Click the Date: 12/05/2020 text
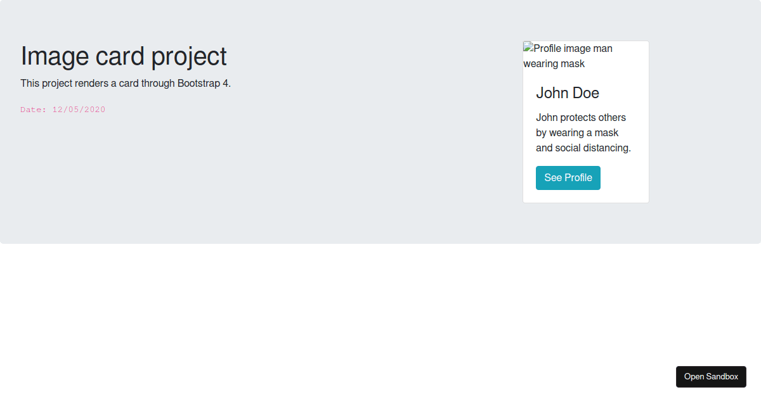This screenshot has width=761, height=399. [63, 109]
